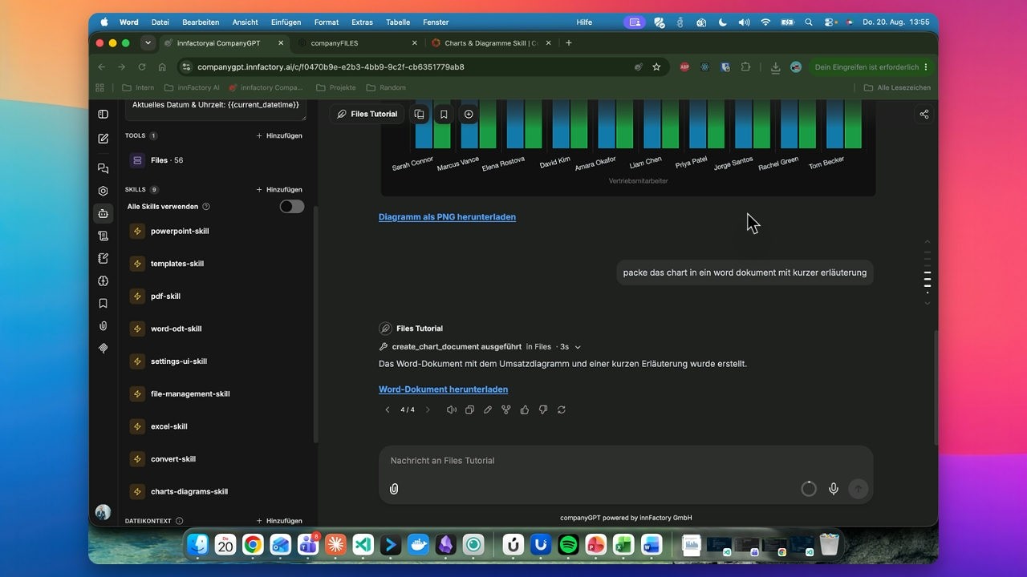Read the response aloud with the speaker icon
Image resolution: width=1027 pixels, height=577 pixels.
pos(451,410)
